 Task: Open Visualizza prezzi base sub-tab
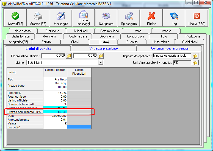[104, 48]
